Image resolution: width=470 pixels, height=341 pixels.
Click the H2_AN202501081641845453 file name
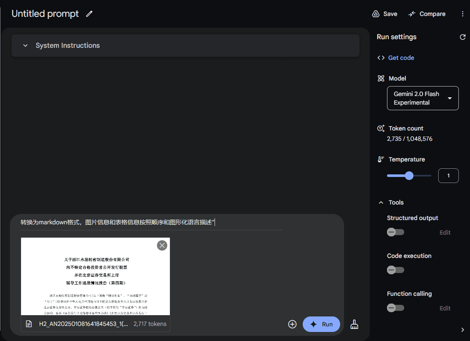click(83, 324)
